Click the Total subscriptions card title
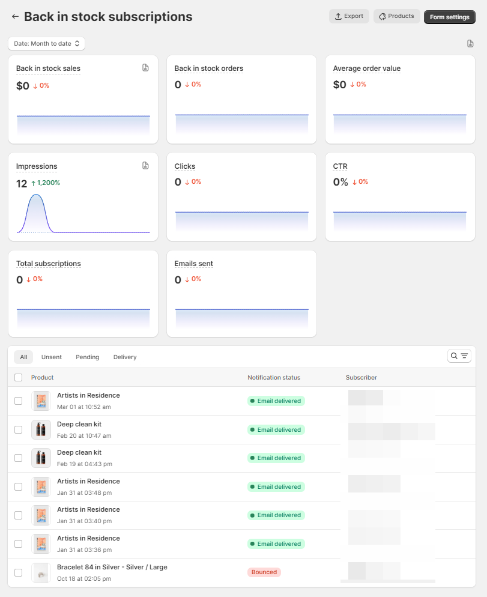The image size is (487, 597). 49,264
